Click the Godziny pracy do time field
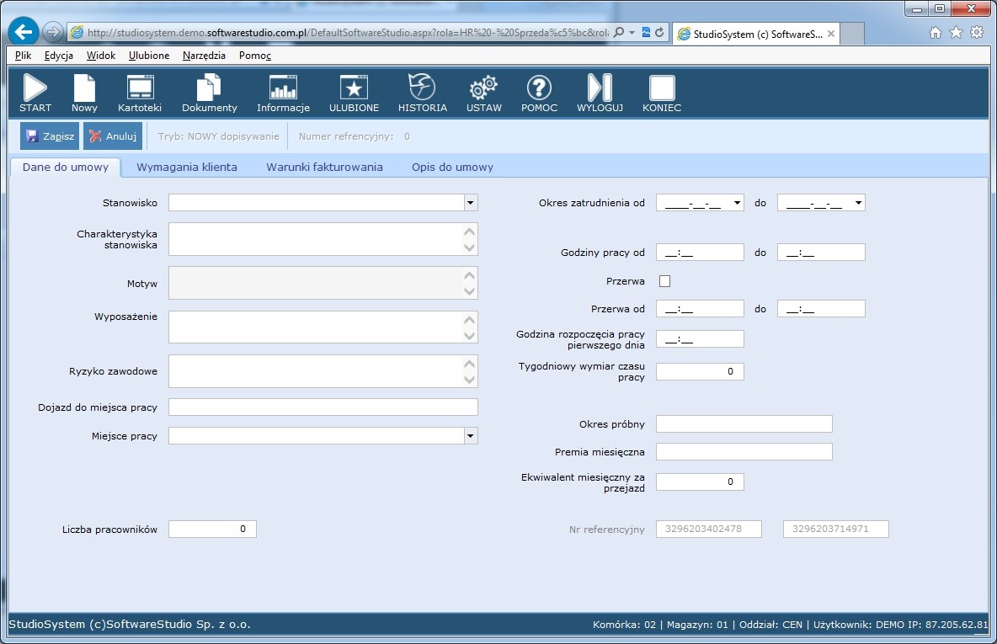The height and width of the screenshot is (644, 997). coord(821,253)
